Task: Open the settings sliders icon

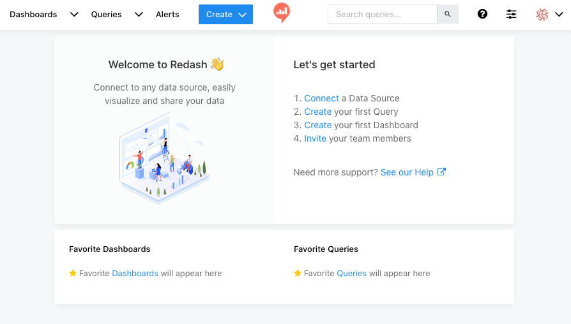Action: tap(511, 14)
